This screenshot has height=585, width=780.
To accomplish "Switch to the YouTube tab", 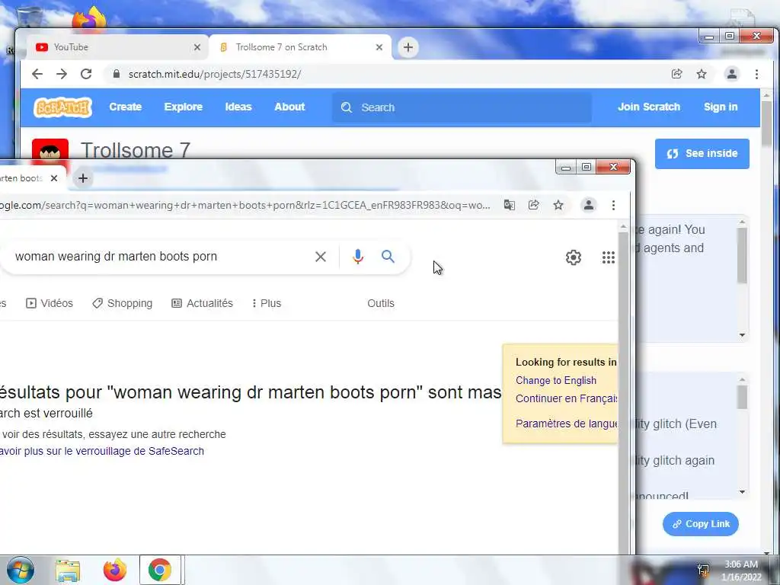I will [117, 47].
